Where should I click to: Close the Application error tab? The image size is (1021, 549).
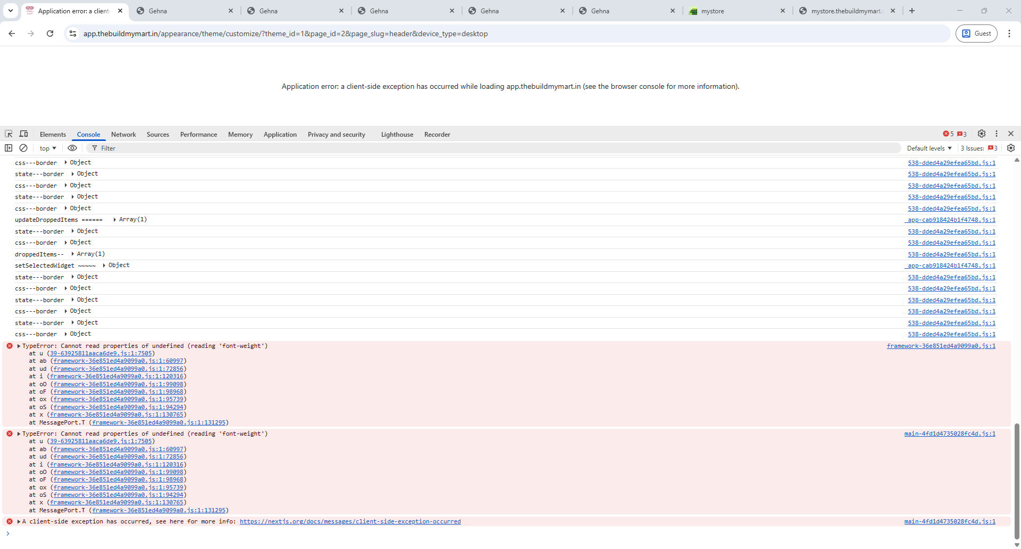tap(120, 11)
